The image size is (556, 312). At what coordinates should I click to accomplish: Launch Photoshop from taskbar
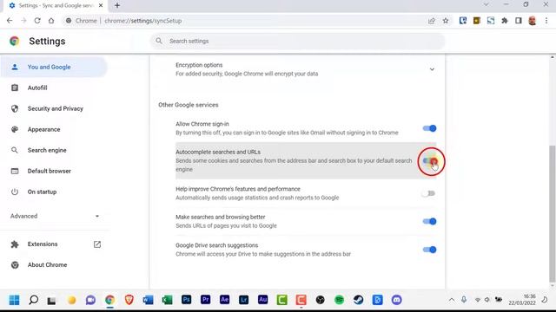(x=187, y=300)
